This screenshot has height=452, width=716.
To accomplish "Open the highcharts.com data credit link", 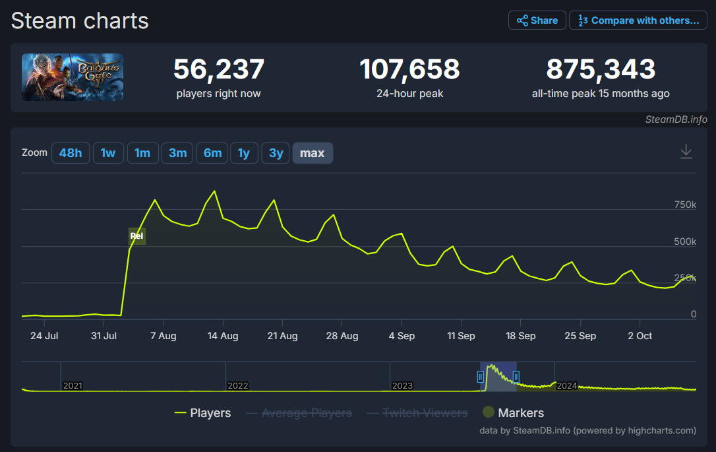I will [587, 430].
